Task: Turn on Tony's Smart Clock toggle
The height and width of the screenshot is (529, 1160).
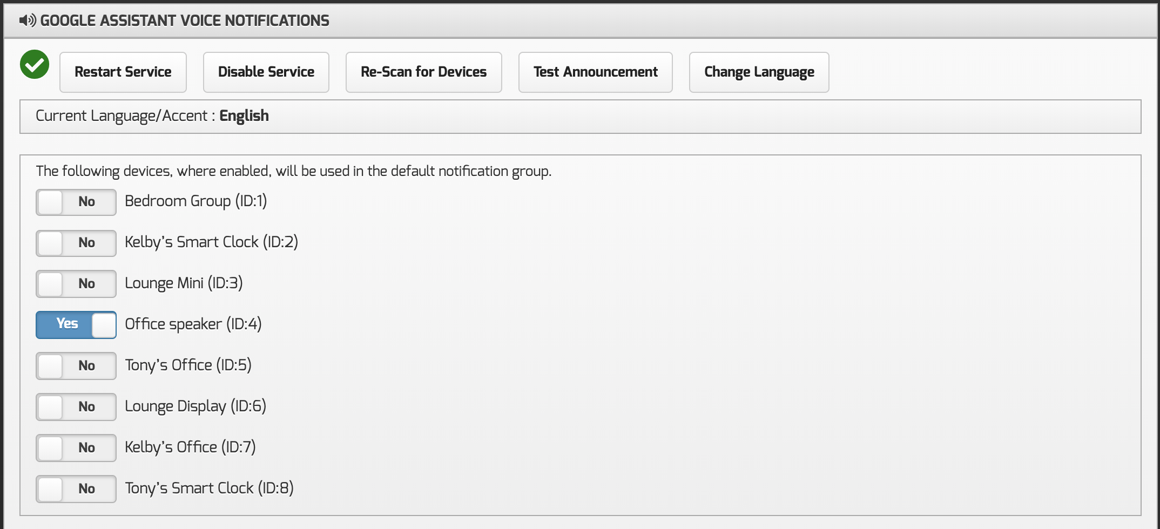Action: (x=76, y=489)
